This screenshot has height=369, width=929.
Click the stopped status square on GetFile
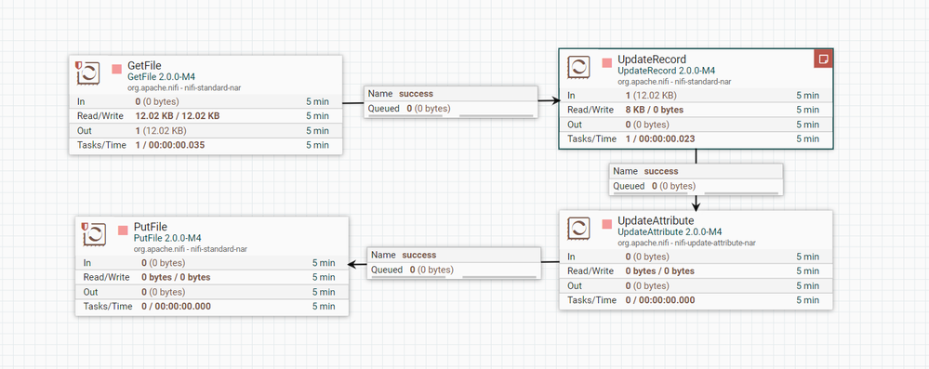pos(117,70)
